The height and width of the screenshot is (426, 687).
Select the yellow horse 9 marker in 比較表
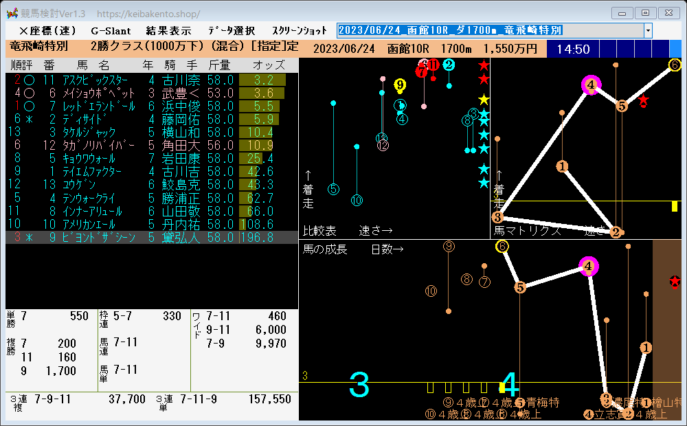pyautogui.click(x=400, y=84)
